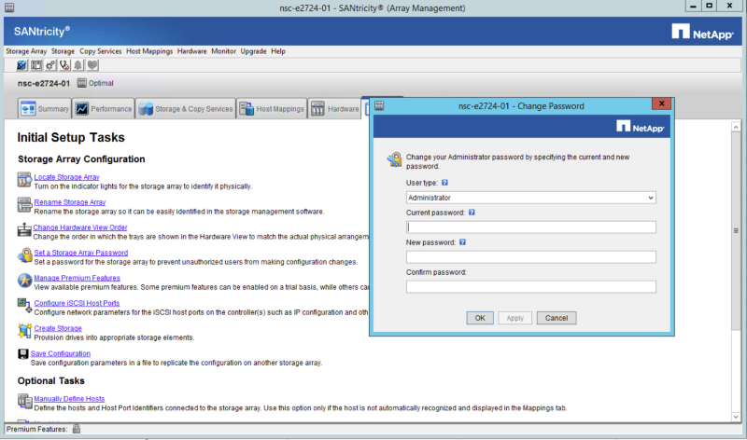747x440 pixels.
Task: Focus the New password field
Action: (x=531, y=257)
